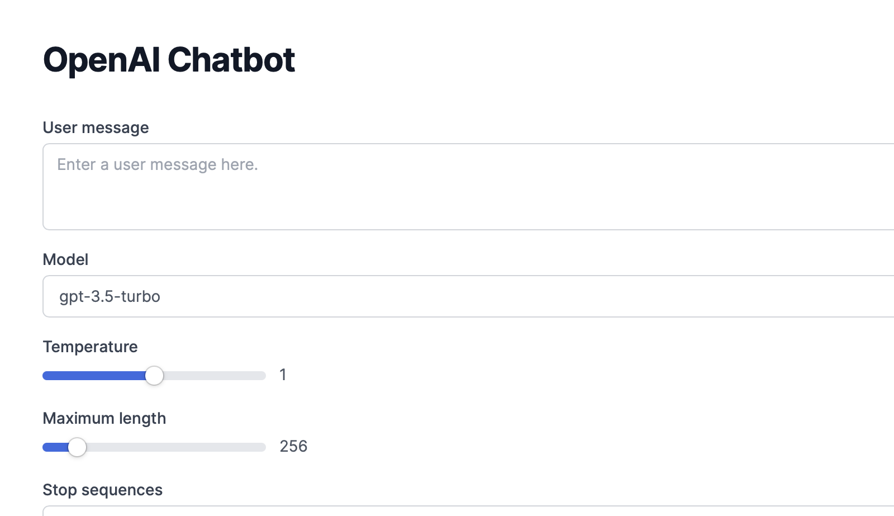Click the "Temperature" label text
The width and height of the screenshot is (894, 516).
coord(90,347)
